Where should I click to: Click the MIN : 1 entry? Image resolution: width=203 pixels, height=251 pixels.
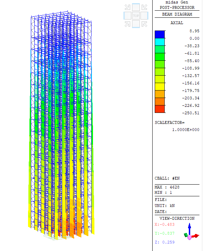click(163, 192)
